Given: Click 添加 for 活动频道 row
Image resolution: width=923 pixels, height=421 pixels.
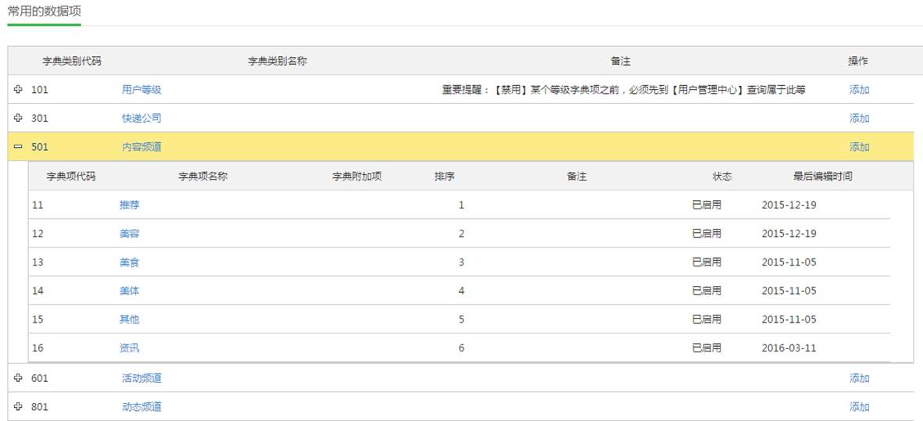Looking at the screenshot, I should click(859, 378).
